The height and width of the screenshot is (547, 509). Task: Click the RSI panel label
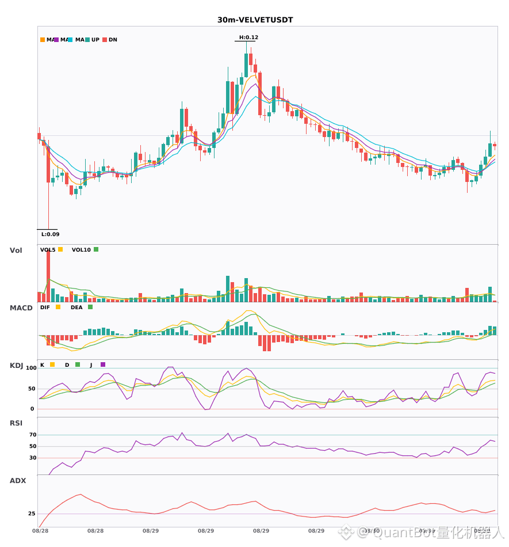tap(16, 423)
